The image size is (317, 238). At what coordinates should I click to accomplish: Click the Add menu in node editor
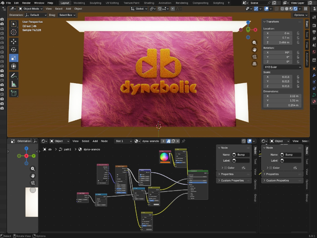pos(95,141)
